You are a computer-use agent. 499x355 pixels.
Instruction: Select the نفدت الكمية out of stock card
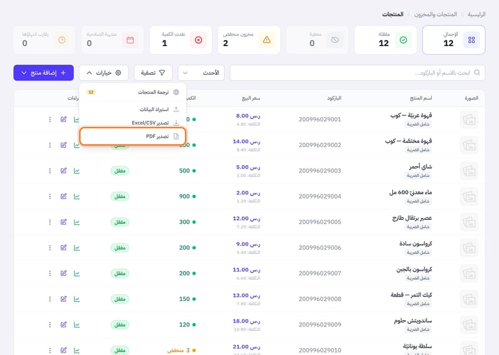(181, 40)
